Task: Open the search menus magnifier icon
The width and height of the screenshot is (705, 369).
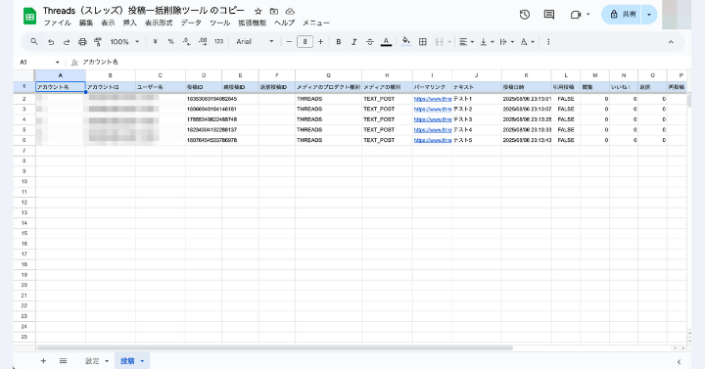Action: click(x=34, y=42)
